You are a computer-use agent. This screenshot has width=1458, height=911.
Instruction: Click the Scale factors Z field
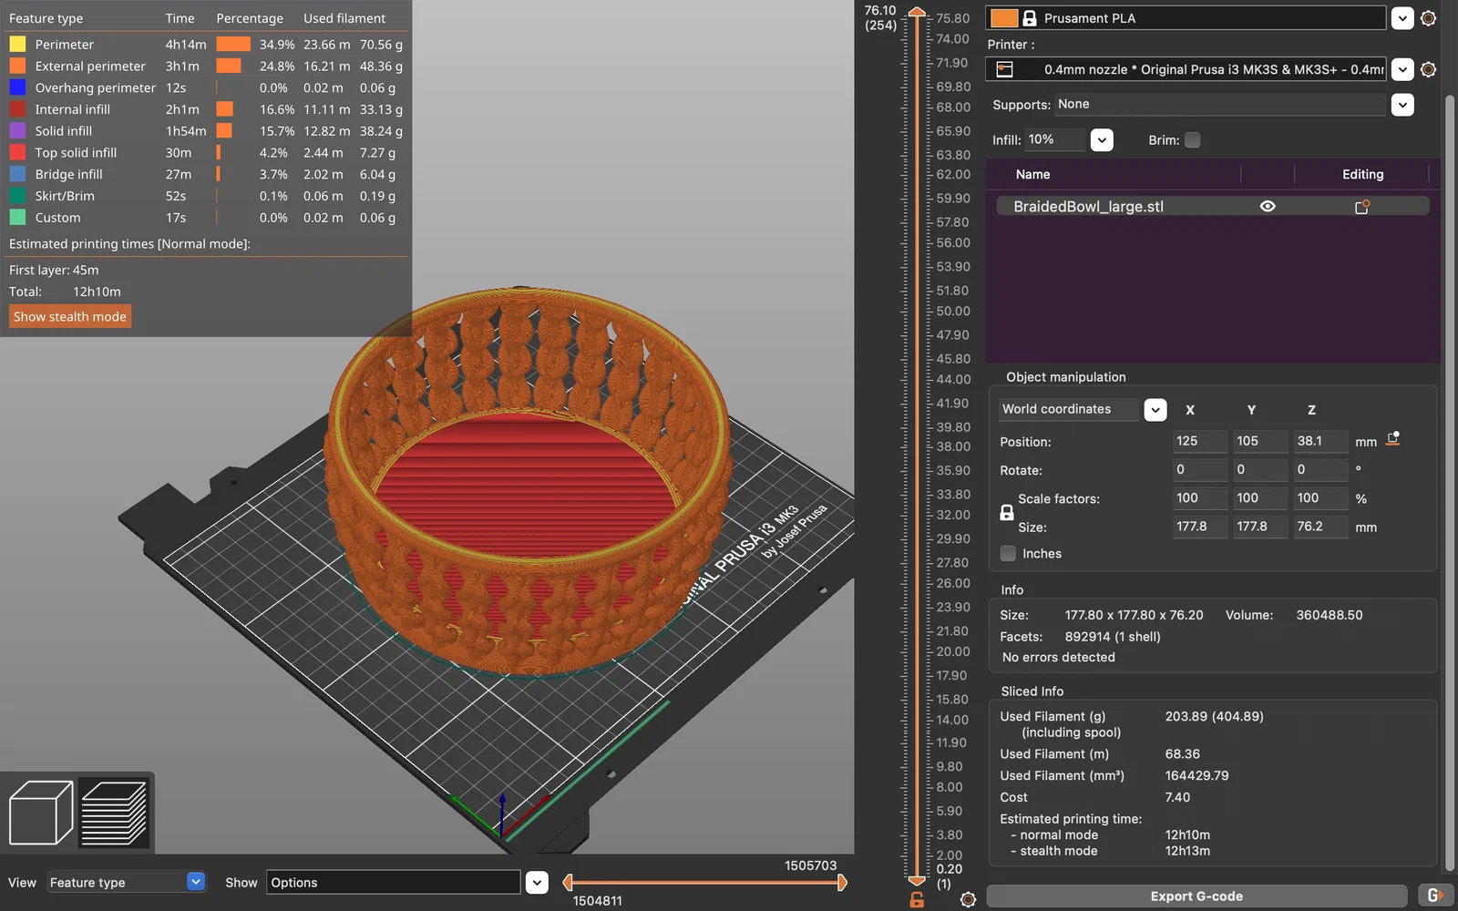[1320, 498]
